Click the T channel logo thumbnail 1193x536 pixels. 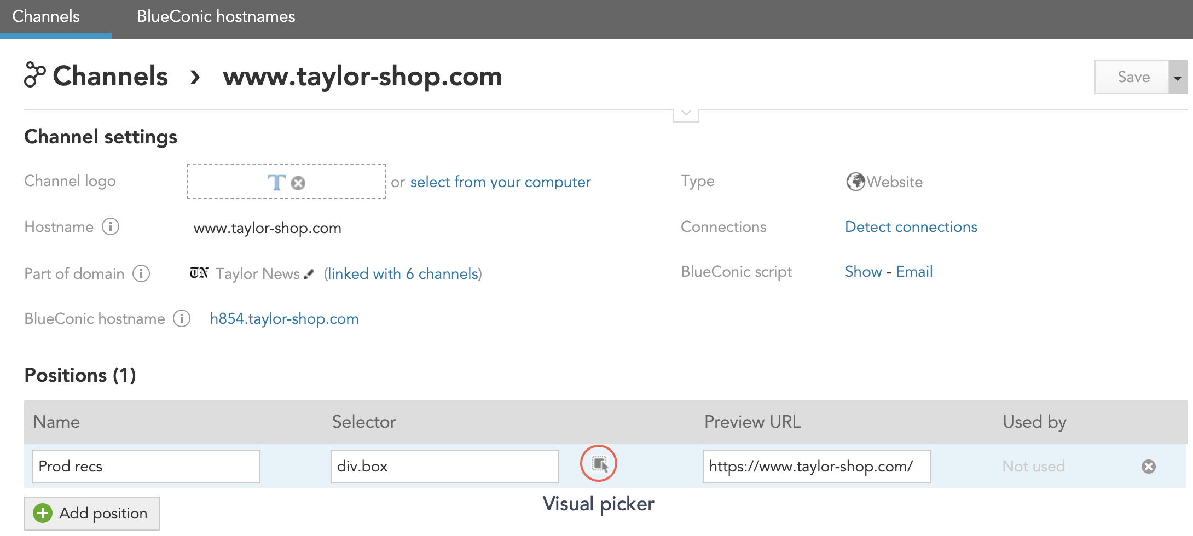[x=276, y=182]
